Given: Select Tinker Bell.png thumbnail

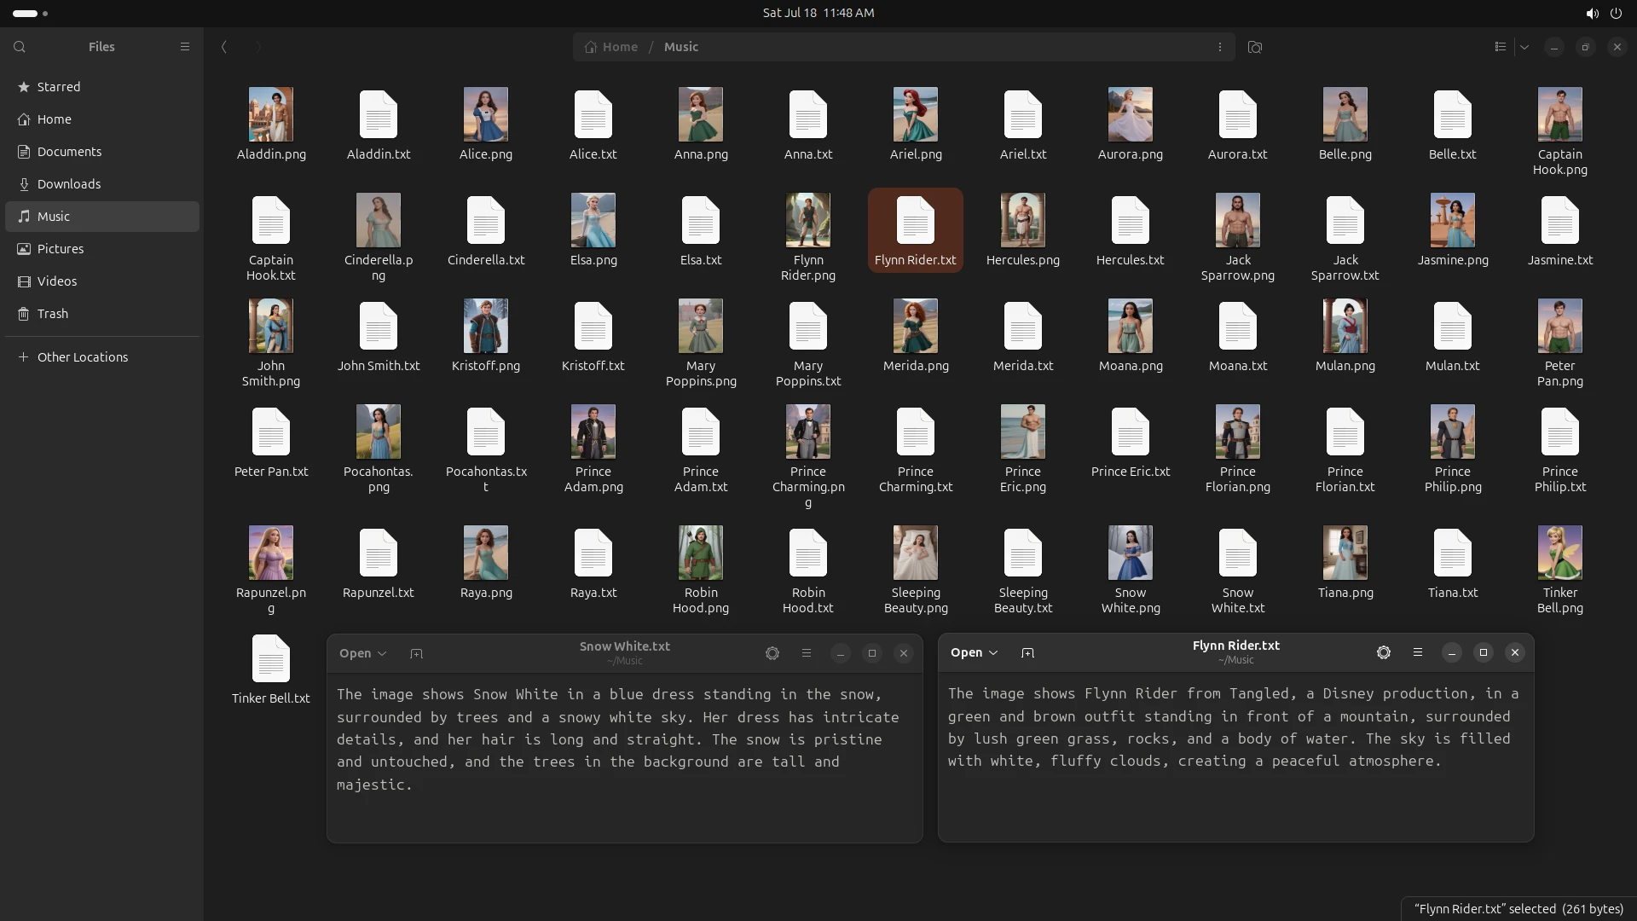Looking at the screenshot, I should [x=1560, y=553].
